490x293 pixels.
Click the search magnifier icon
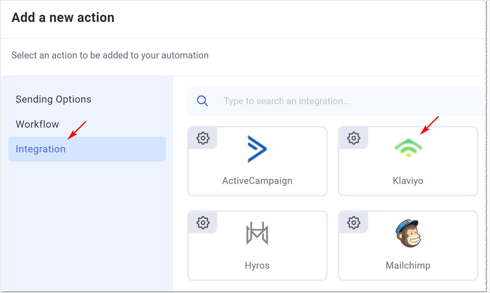202,101
